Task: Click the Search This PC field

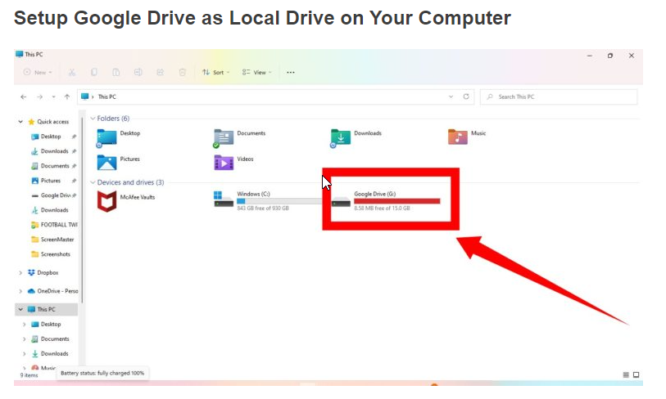Action: tap(559, 96)
